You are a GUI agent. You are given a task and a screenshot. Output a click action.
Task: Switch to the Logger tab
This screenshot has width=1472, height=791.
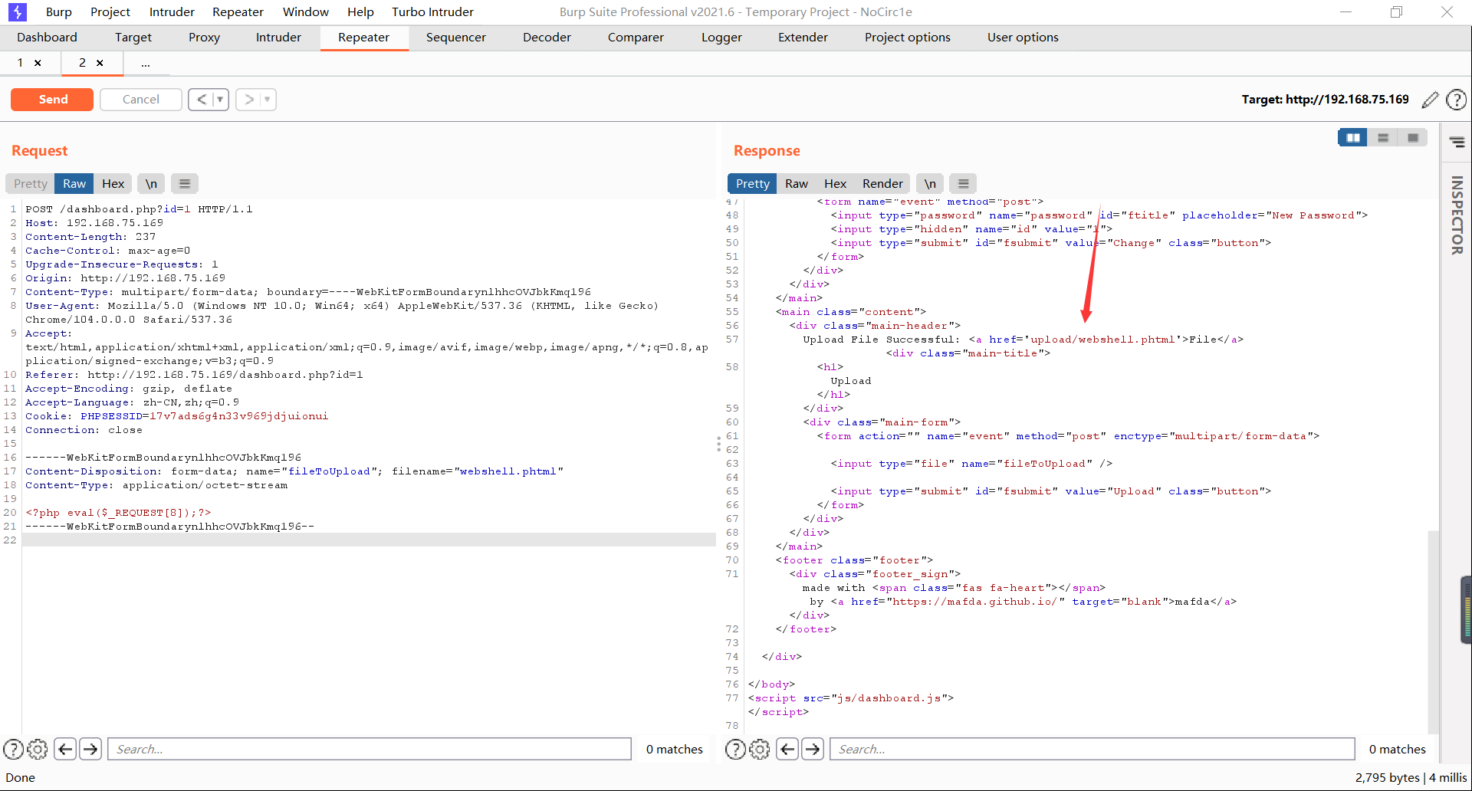click(x=721, y=38)
